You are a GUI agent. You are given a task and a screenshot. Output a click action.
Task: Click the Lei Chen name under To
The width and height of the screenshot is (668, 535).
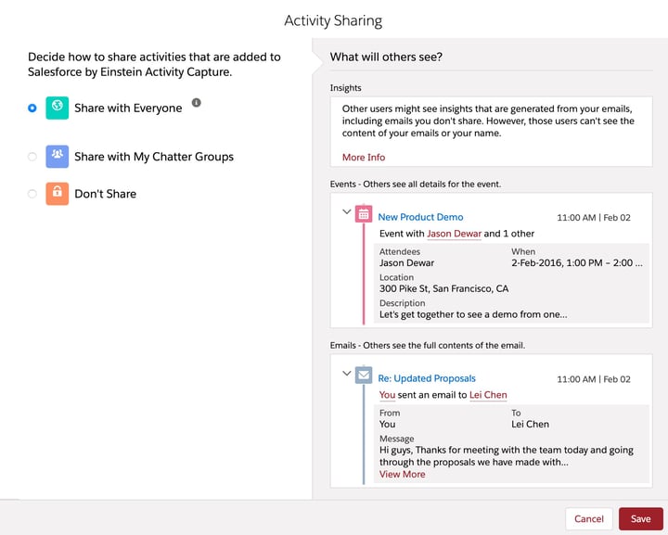pyautogui.click(x=530, y=424)
